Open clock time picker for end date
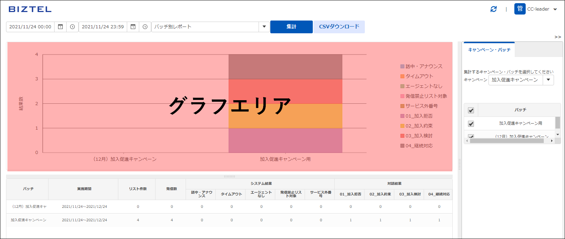The width and height of the screenshot is (565, 239). [x=145, y=27]
